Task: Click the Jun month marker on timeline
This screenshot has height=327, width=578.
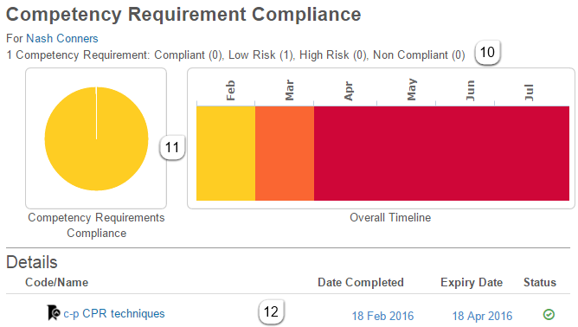Action: [470, 91]
